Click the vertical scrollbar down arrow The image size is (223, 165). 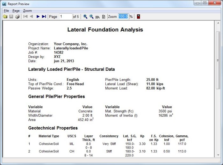click(x=218, y=154)
